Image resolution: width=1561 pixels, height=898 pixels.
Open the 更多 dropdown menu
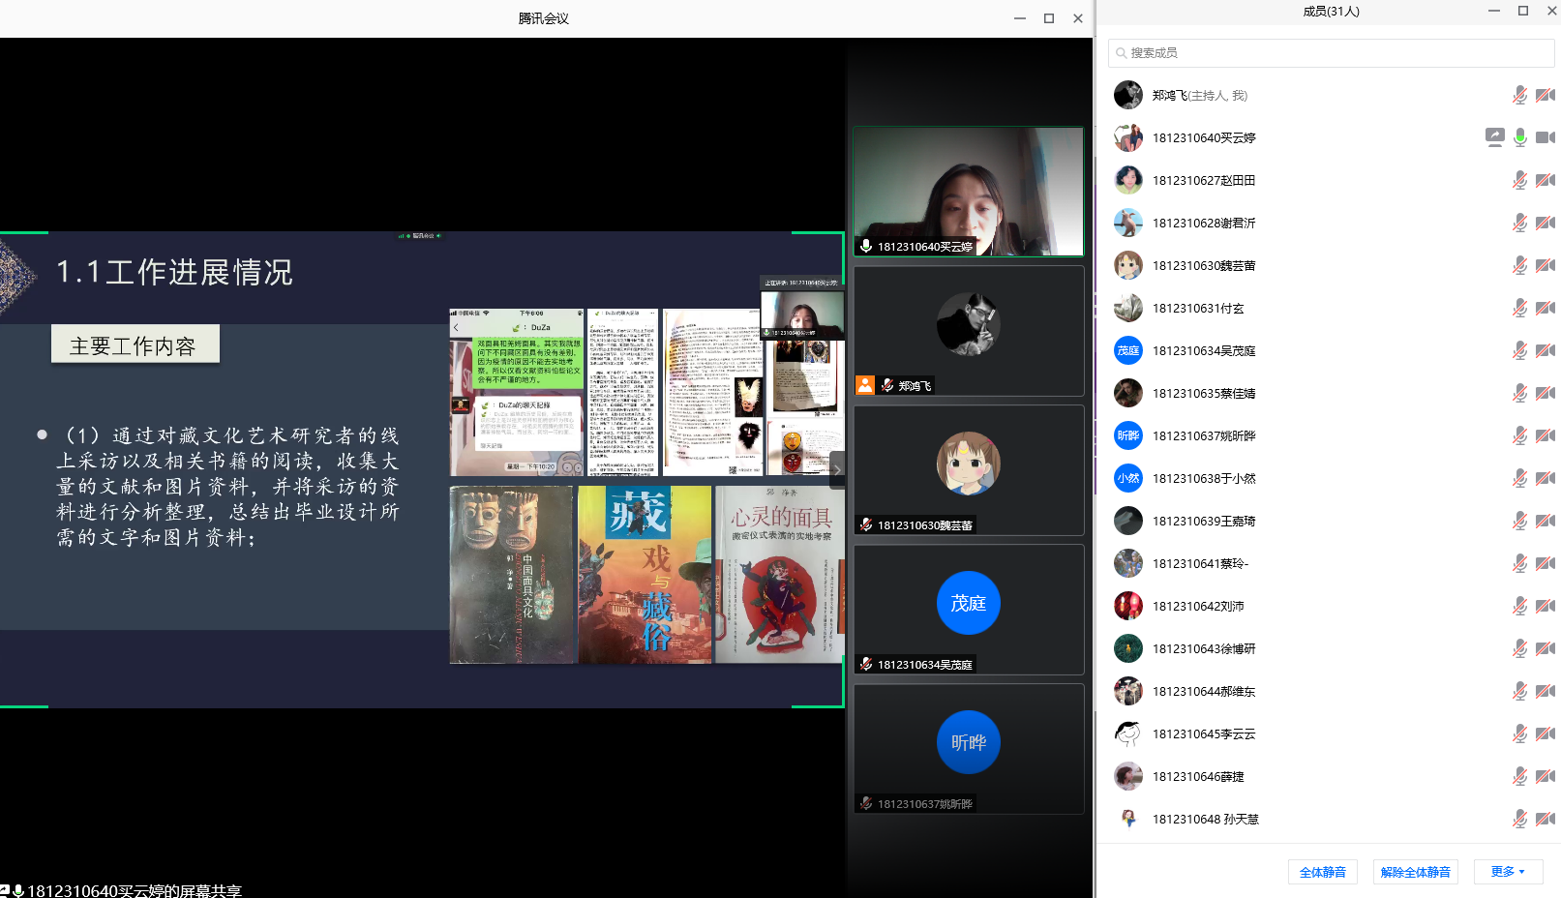1508,872
